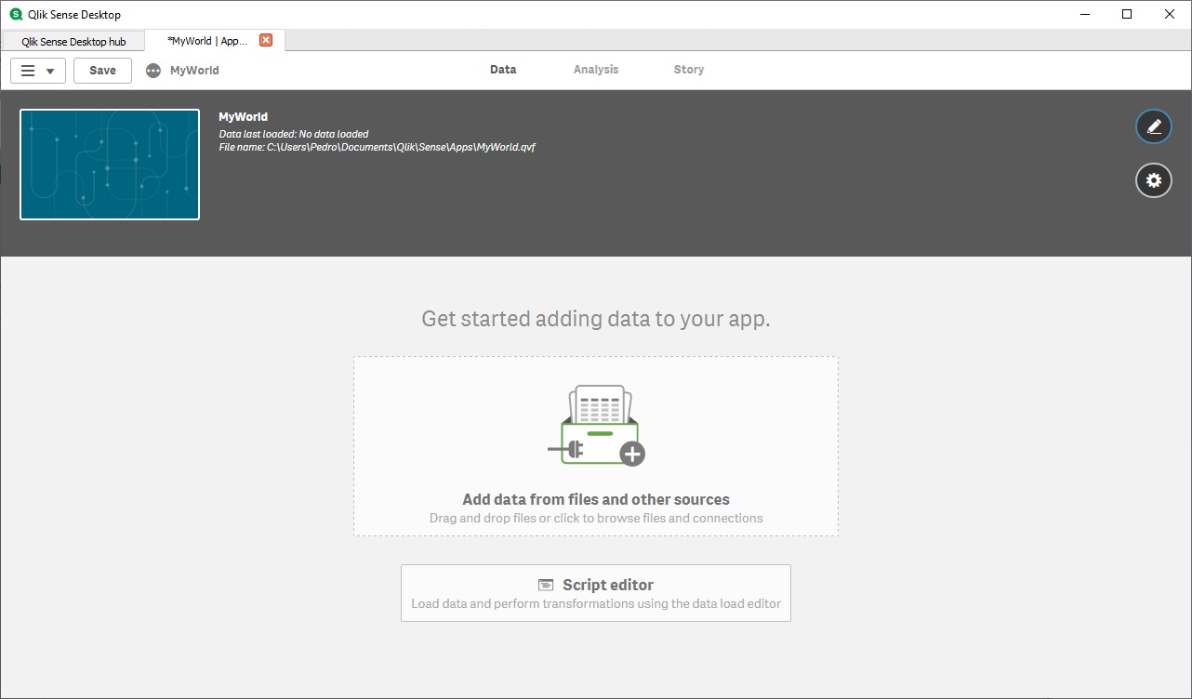The width and height of the screenshot is (1192, 699).
Task: Click the file name path text
Action: pos(377,147)
